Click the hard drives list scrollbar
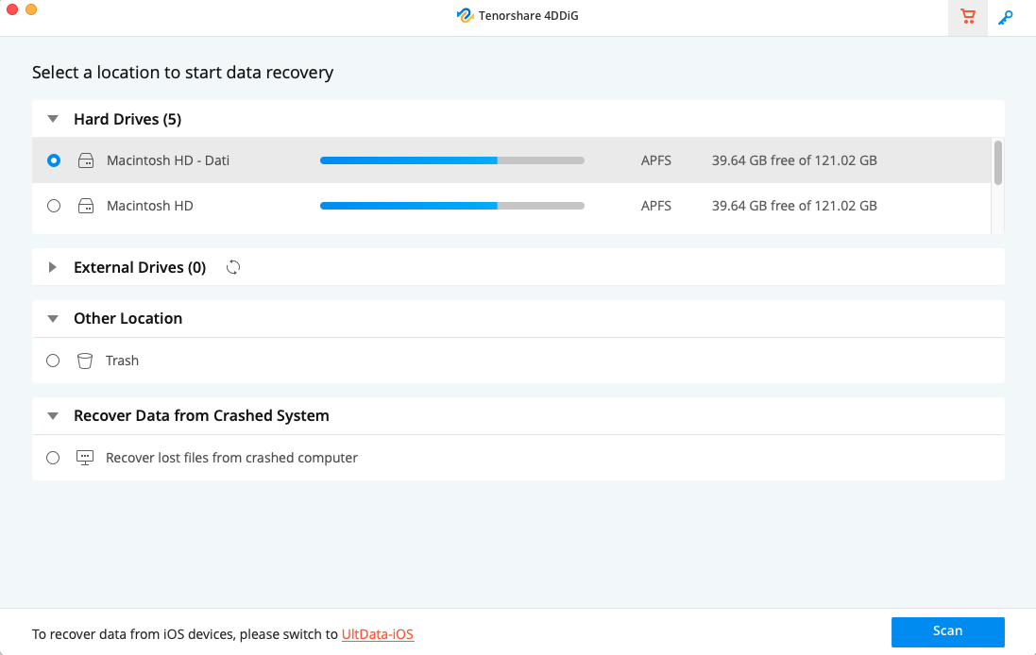 coord(997,162)
